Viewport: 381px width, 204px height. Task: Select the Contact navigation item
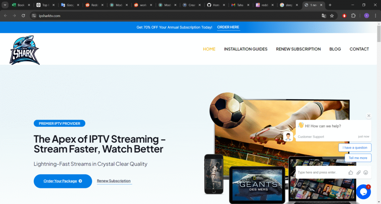click(x=359, y=49)
